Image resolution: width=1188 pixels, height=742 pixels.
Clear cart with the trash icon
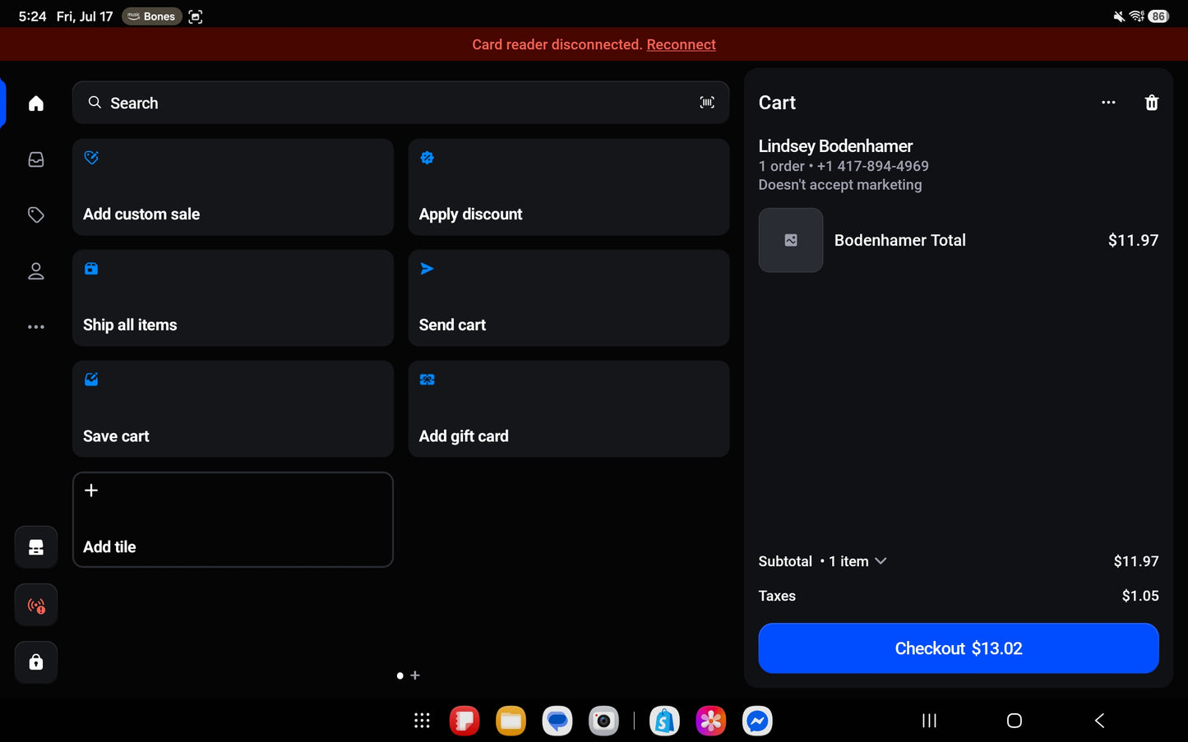click(1152, 103)
